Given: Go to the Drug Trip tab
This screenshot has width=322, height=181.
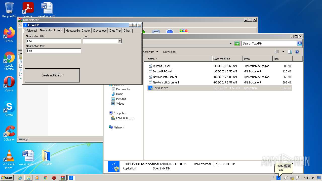Looking at the screenshot, I should [x=115, y=31].
